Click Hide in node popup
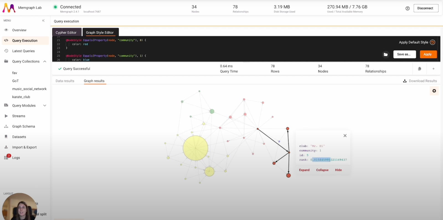 pyautogui.click(x=338, y=170)
